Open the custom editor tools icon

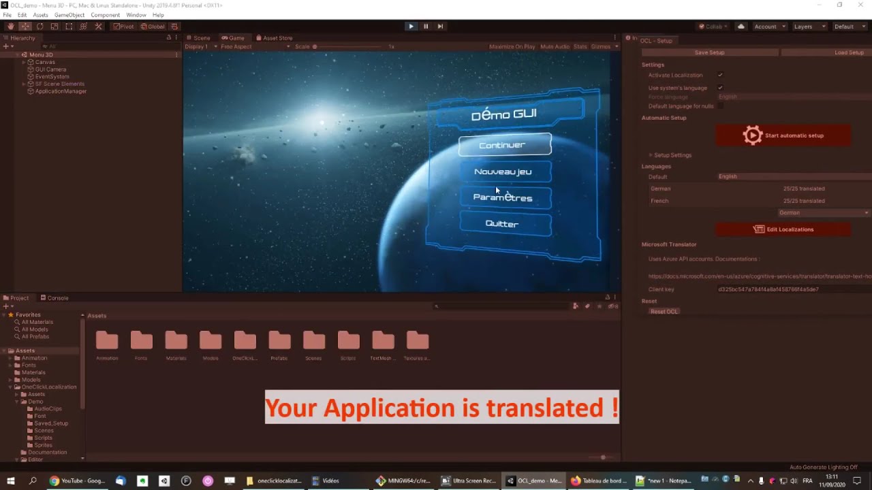tap(99, 27)
